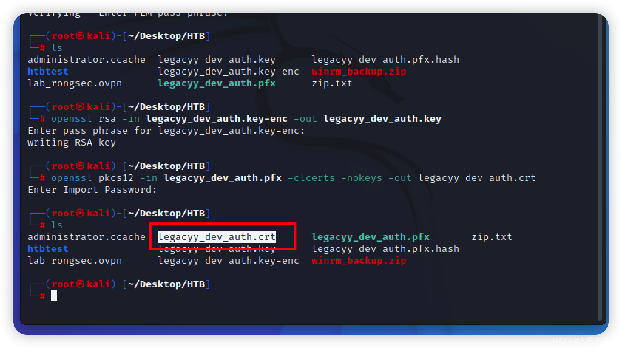622x348 pixels.
Task: Click the openssl rsa command line
Action: click(246, 119)
